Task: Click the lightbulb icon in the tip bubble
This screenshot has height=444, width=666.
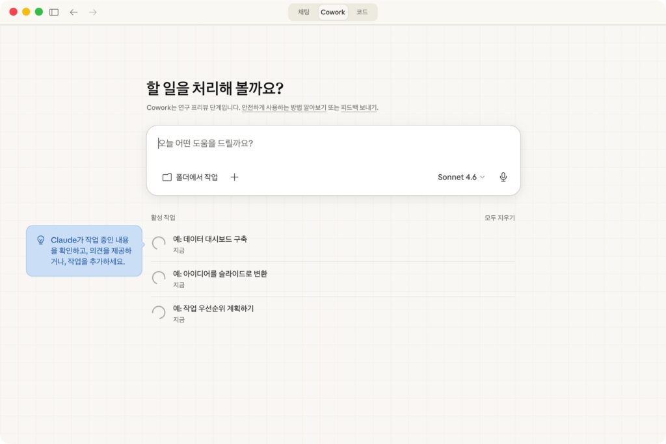Action: point(40,240)
